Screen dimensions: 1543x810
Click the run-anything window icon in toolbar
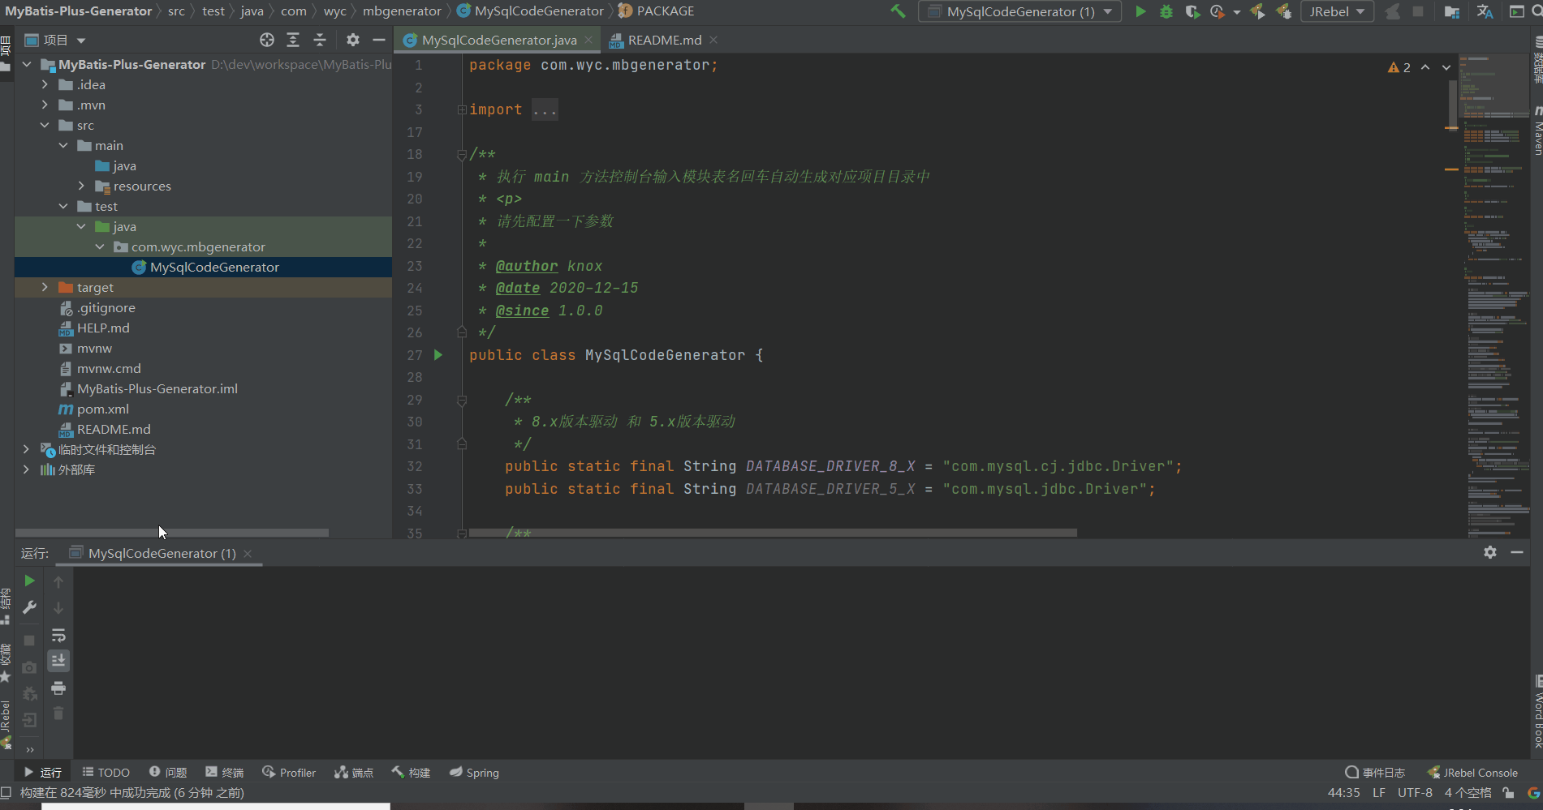(1515, 11)
